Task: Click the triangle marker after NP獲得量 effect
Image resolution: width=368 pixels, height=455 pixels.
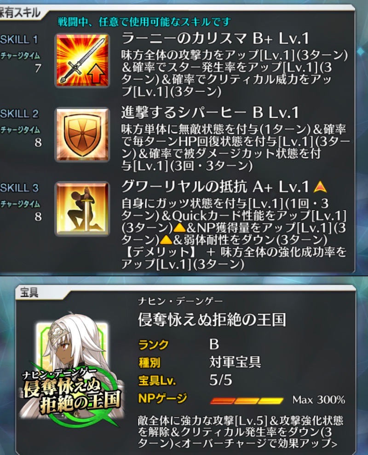Action: pyautogui.click(x=167, y=239)
